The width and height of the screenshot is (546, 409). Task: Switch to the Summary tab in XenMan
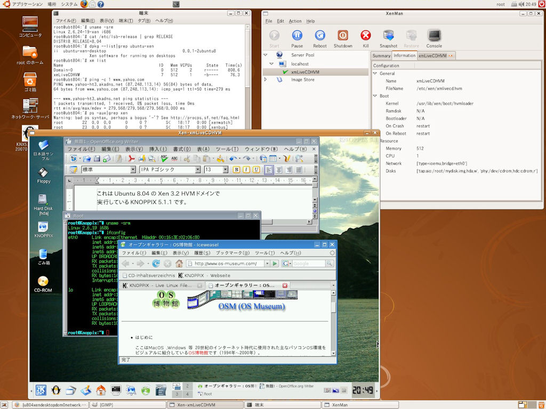click(381, 55)
